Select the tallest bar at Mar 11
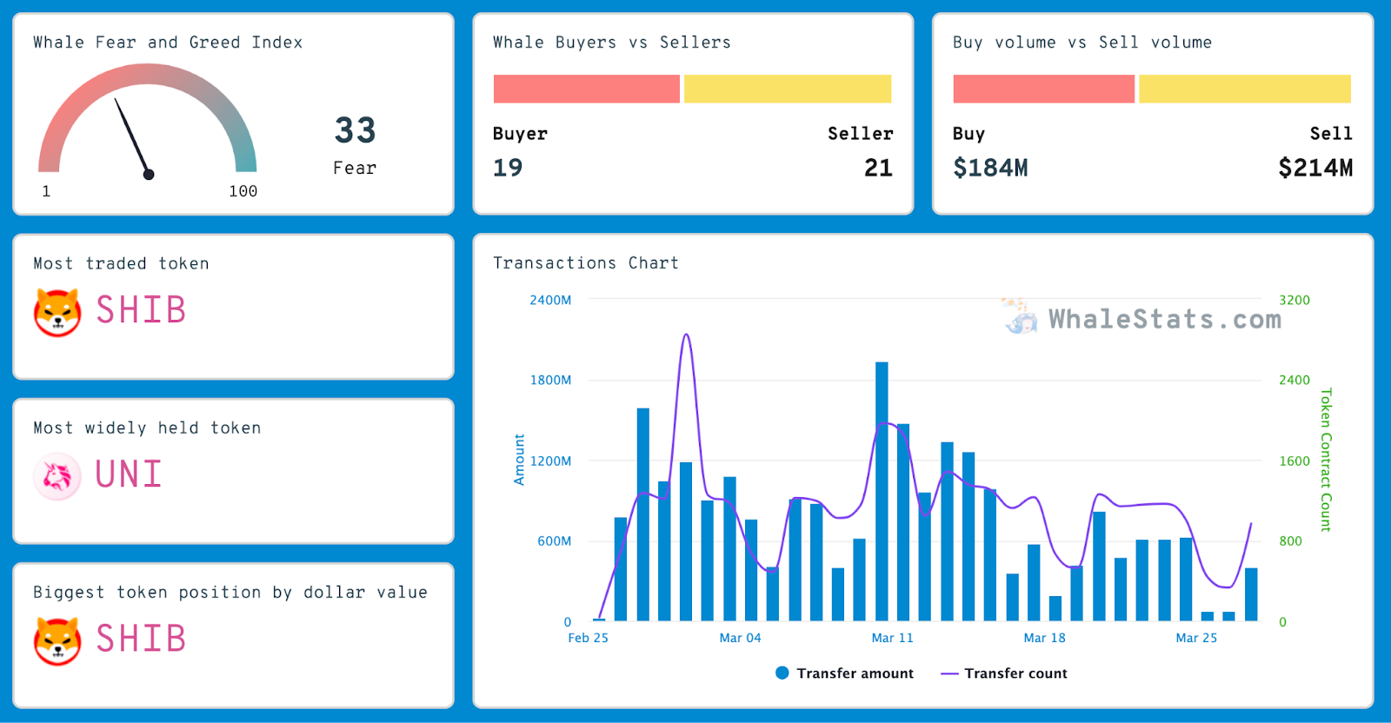Screen dimensions: 1391x723 point(882,491)
